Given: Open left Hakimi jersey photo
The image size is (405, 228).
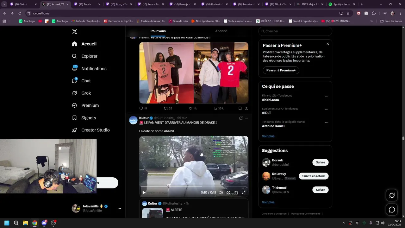Looking at the screenshot, I should point(166,73).
